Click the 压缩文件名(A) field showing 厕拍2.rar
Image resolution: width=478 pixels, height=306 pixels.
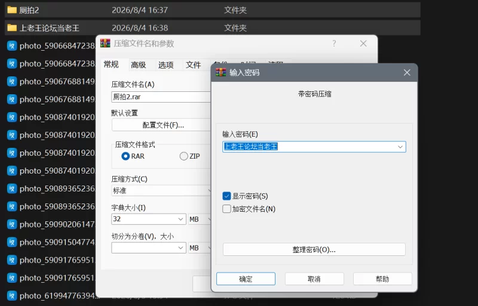click(161, 97)
